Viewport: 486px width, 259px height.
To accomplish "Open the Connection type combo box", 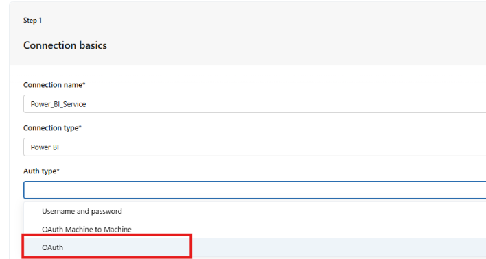I will tap(255, 147).
